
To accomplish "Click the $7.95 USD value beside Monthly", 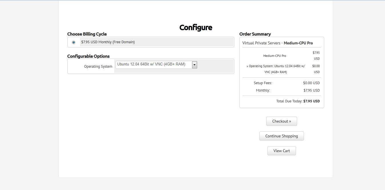I will (x=311, y=90).
